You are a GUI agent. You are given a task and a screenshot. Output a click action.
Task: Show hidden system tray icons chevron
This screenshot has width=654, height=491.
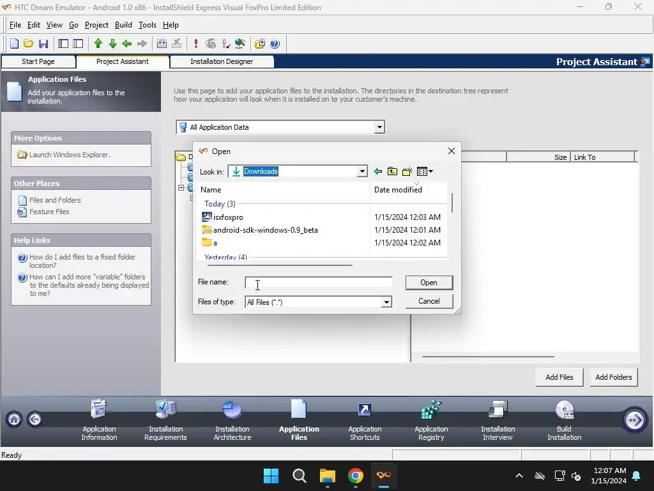(519, 476)
